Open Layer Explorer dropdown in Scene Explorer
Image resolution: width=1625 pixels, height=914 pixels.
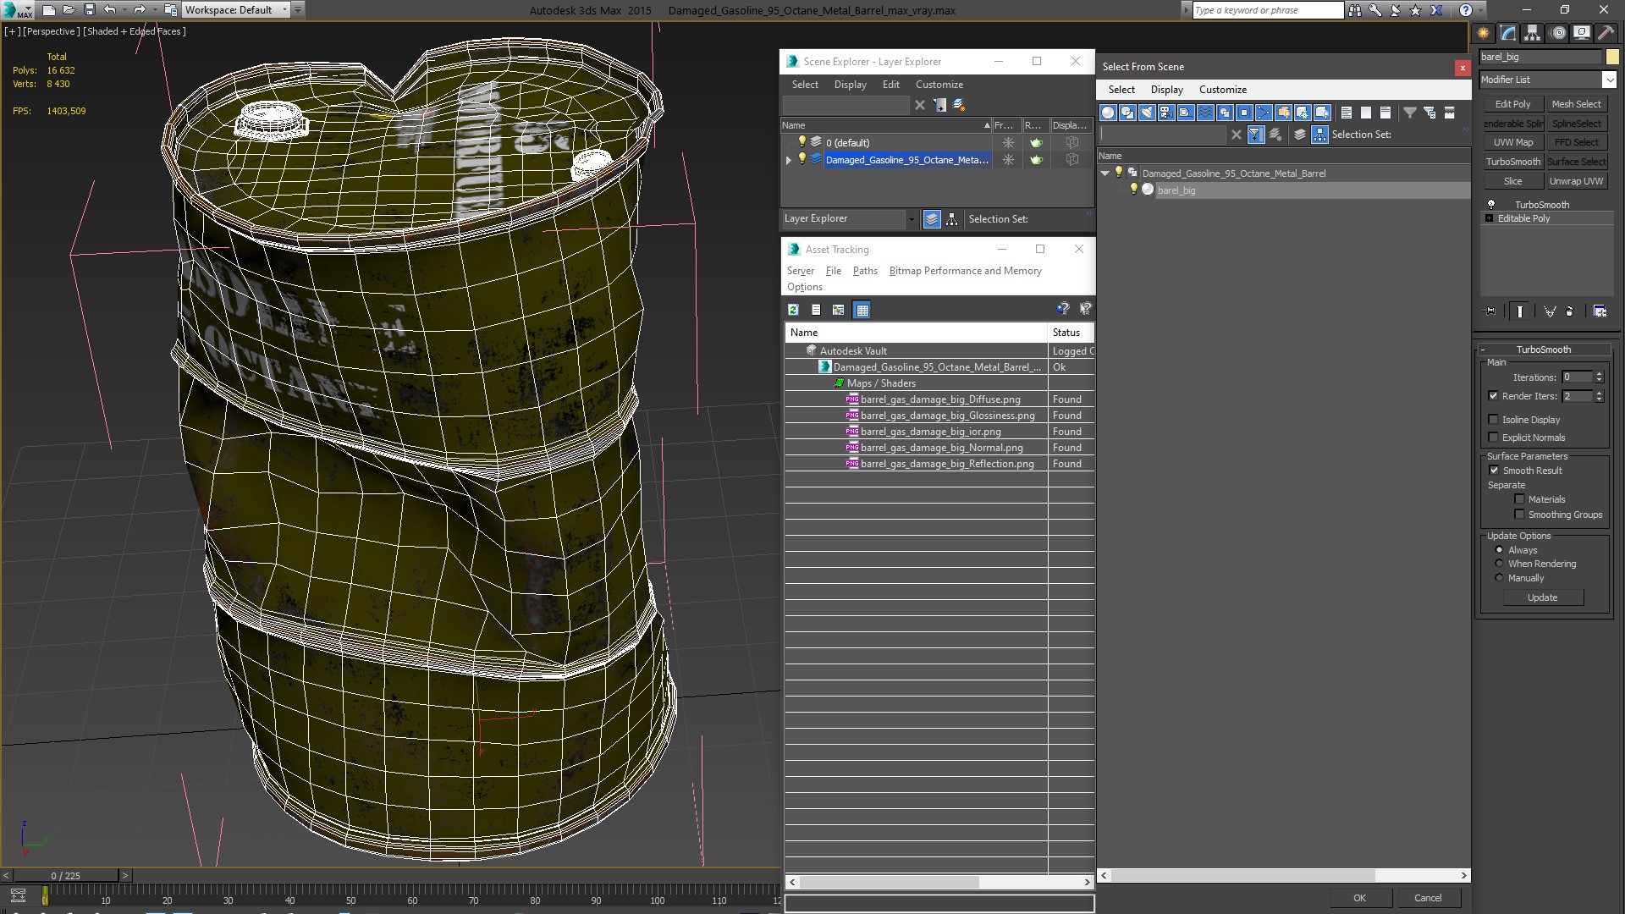pyautogui.click(x=911, y=219)
